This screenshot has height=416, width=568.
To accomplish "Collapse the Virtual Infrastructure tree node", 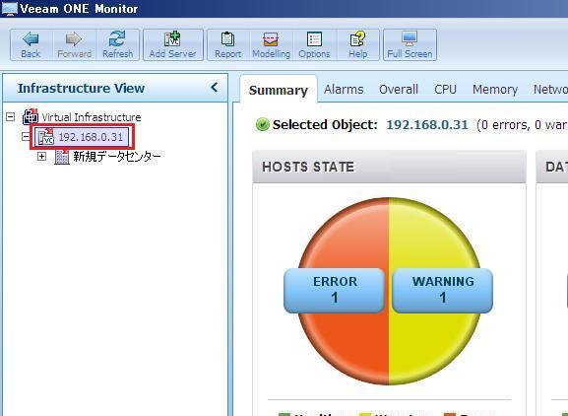I will 11,116.
